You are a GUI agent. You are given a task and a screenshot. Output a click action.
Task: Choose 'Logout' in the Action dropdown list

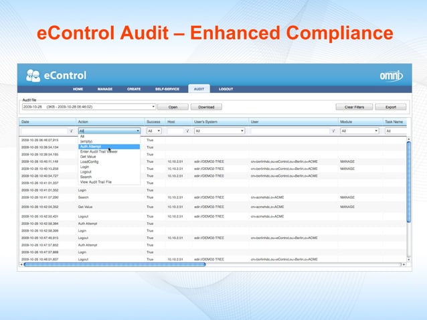[x=109, y=172]
